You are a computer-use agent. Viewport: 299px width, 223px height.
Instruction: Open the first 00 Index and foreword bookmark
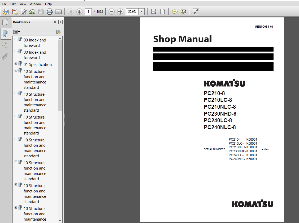[35, 43]
